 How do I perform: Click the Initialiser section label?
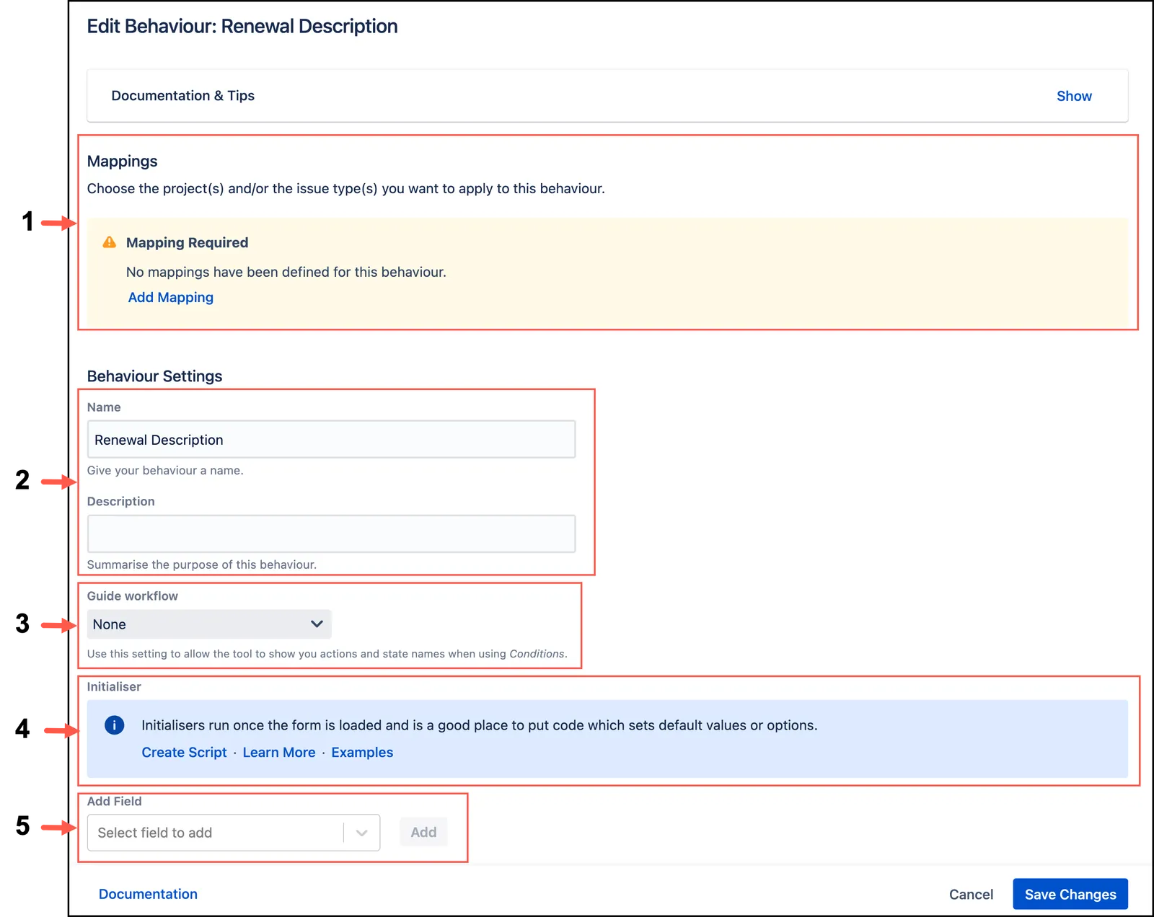[x=114, y=687]
